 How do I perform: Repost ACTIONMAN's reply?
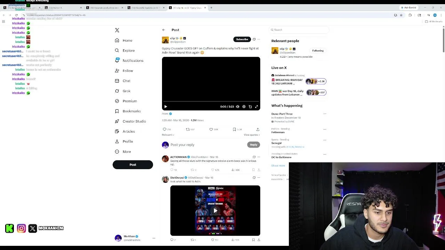pyautogui.click(x=192, y=170)
